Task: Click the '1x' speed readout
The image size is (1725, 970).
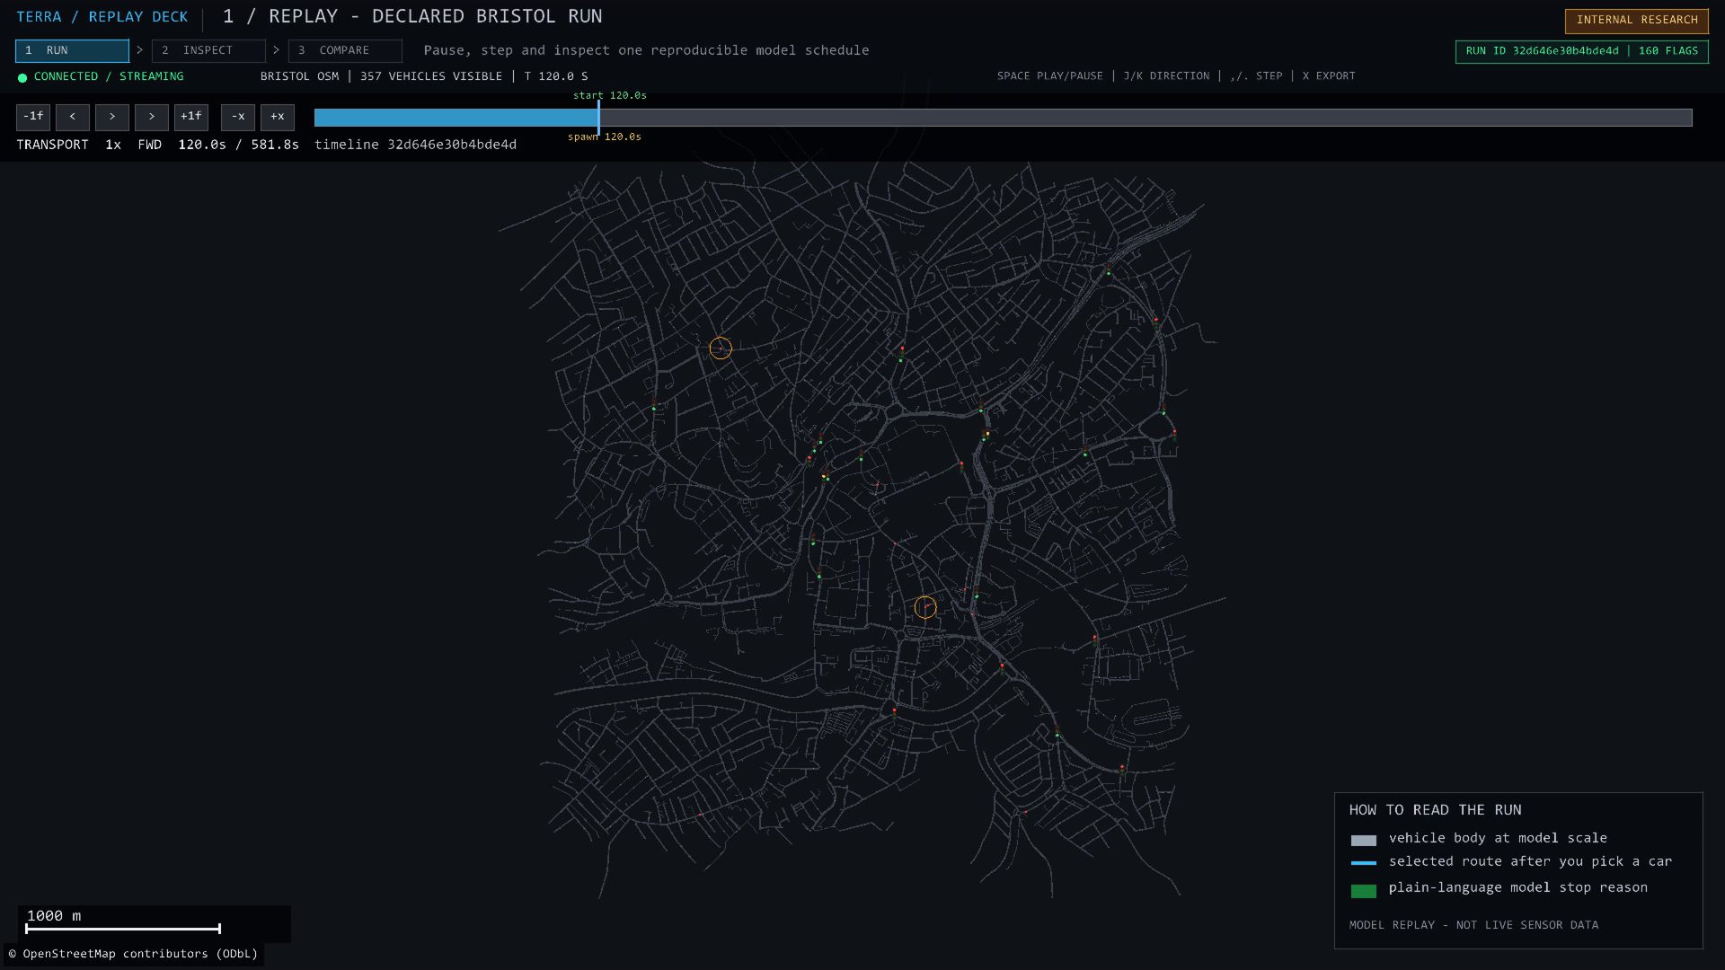Action: [x=113, y=145]
